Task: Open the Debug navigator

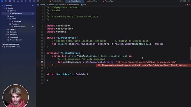Action: [x=26, y=1]
